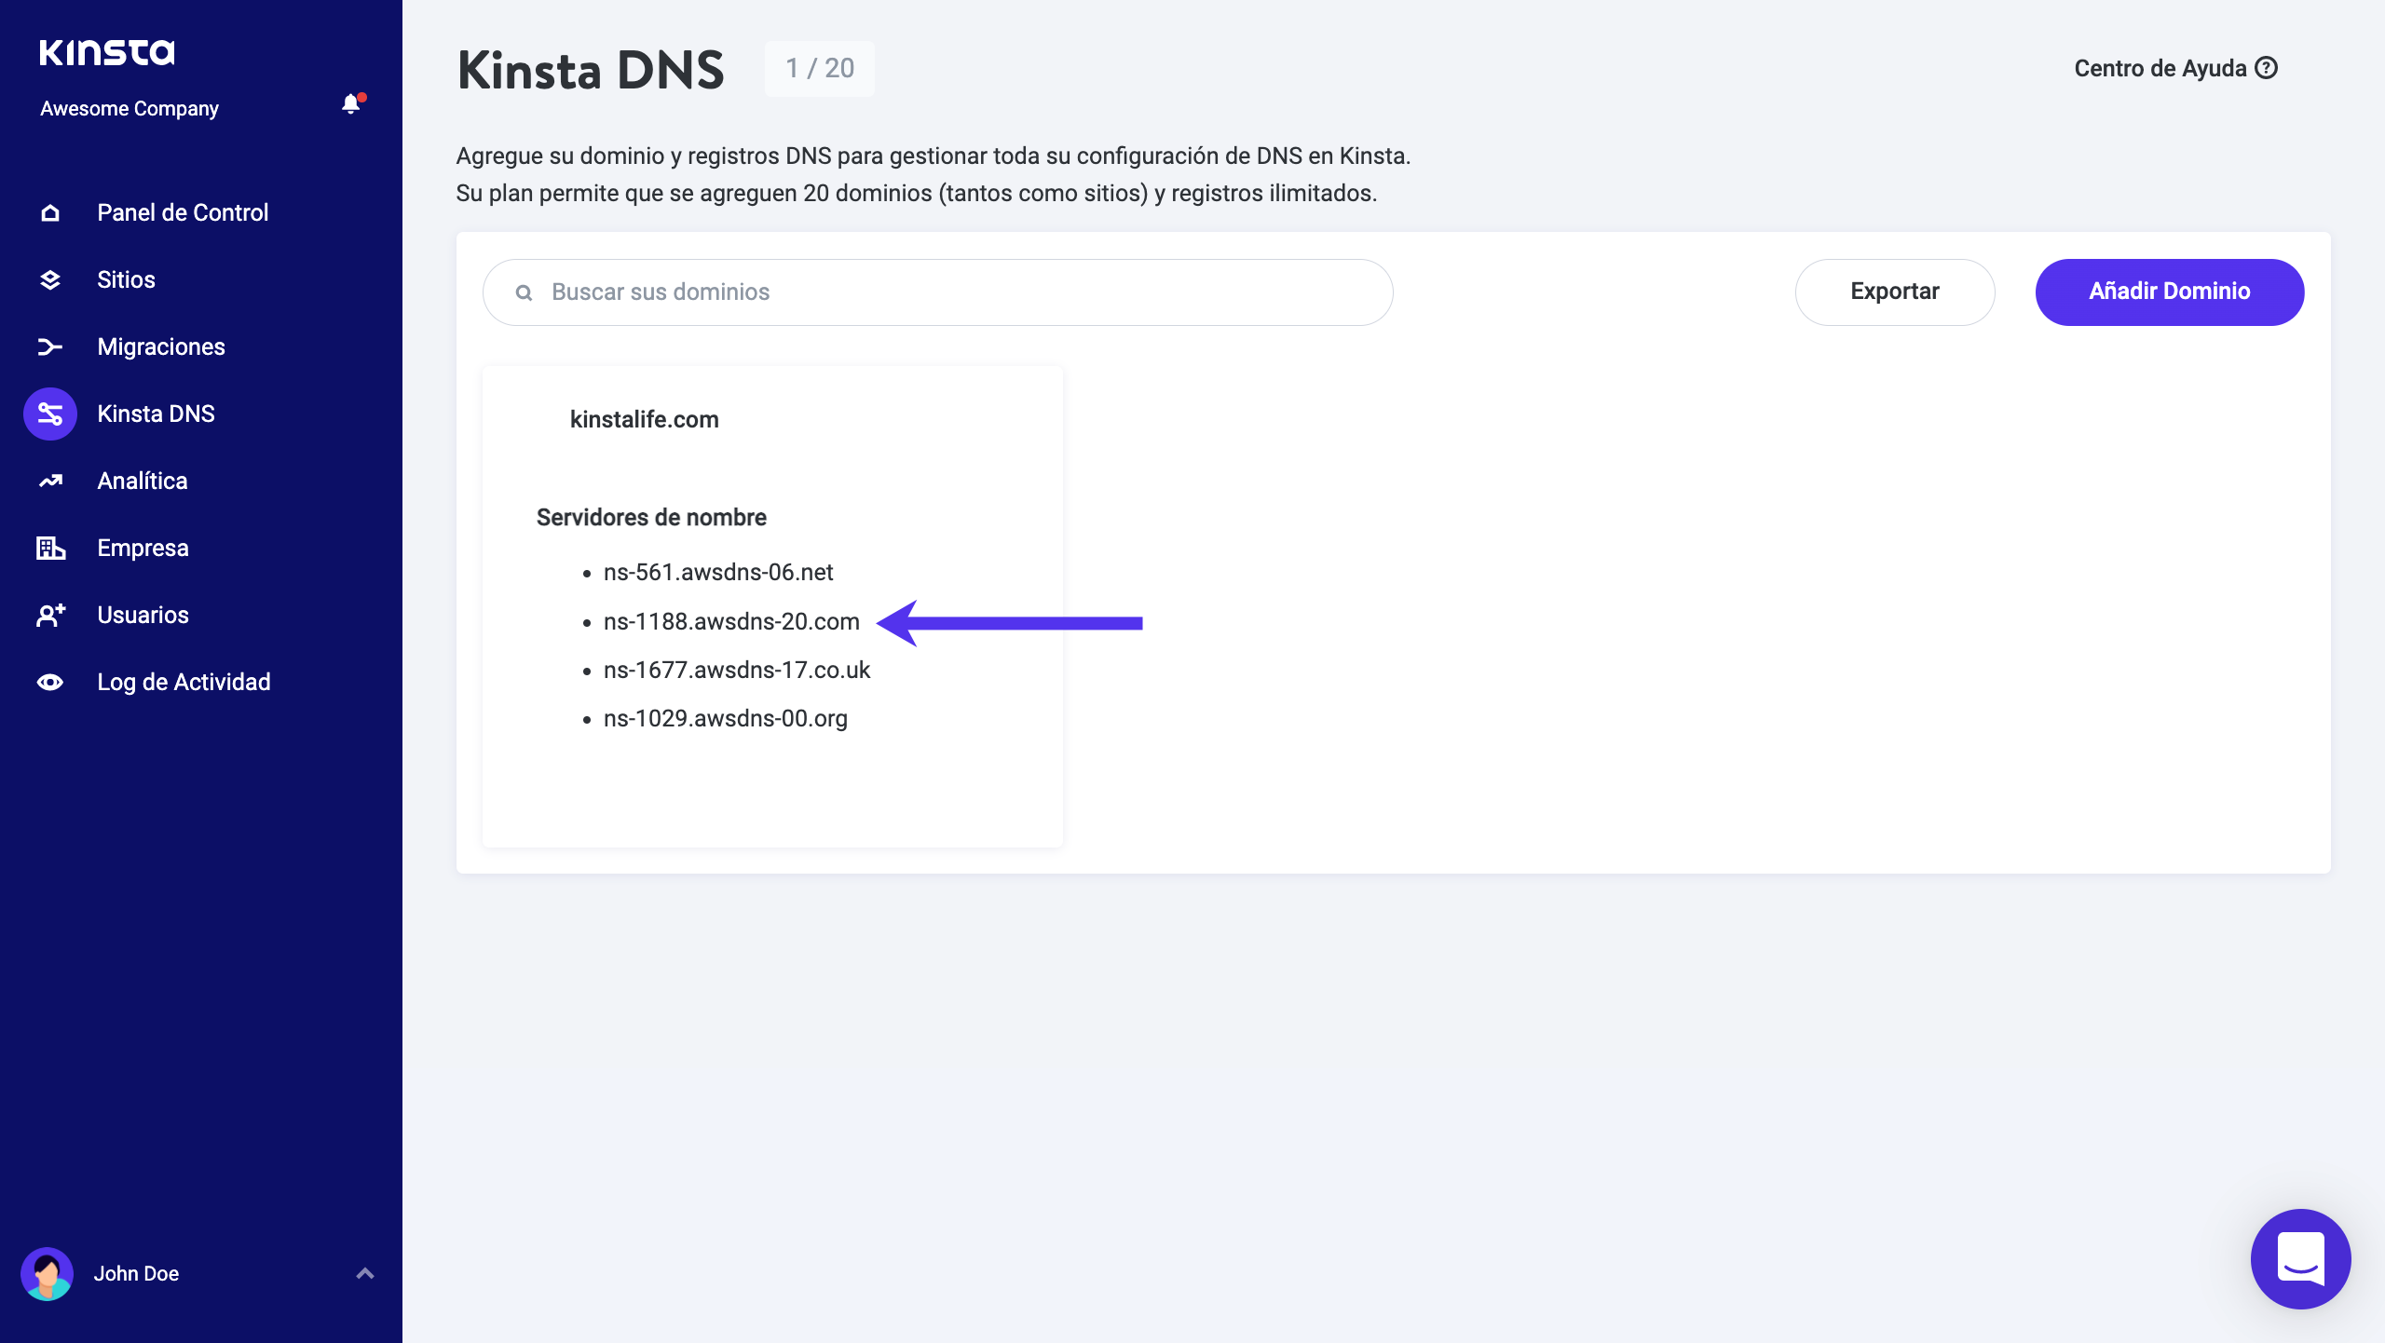2385x1343 pixels.
Task: Click the Panel de Control home icon
Action: click(x=50, y=213)
